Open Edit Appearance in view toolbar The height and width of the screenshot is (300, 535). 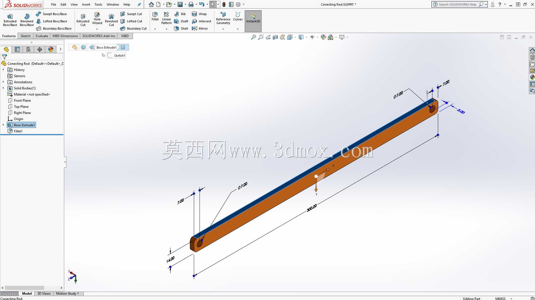[323, 37]
